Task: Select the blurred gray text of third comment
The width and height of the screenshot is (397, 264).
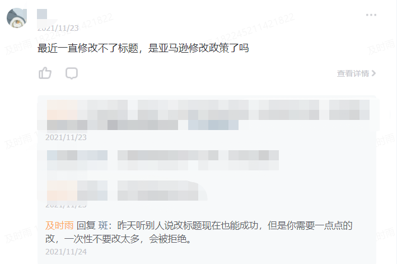Action: pyautogui.click(x=162, y=191)
